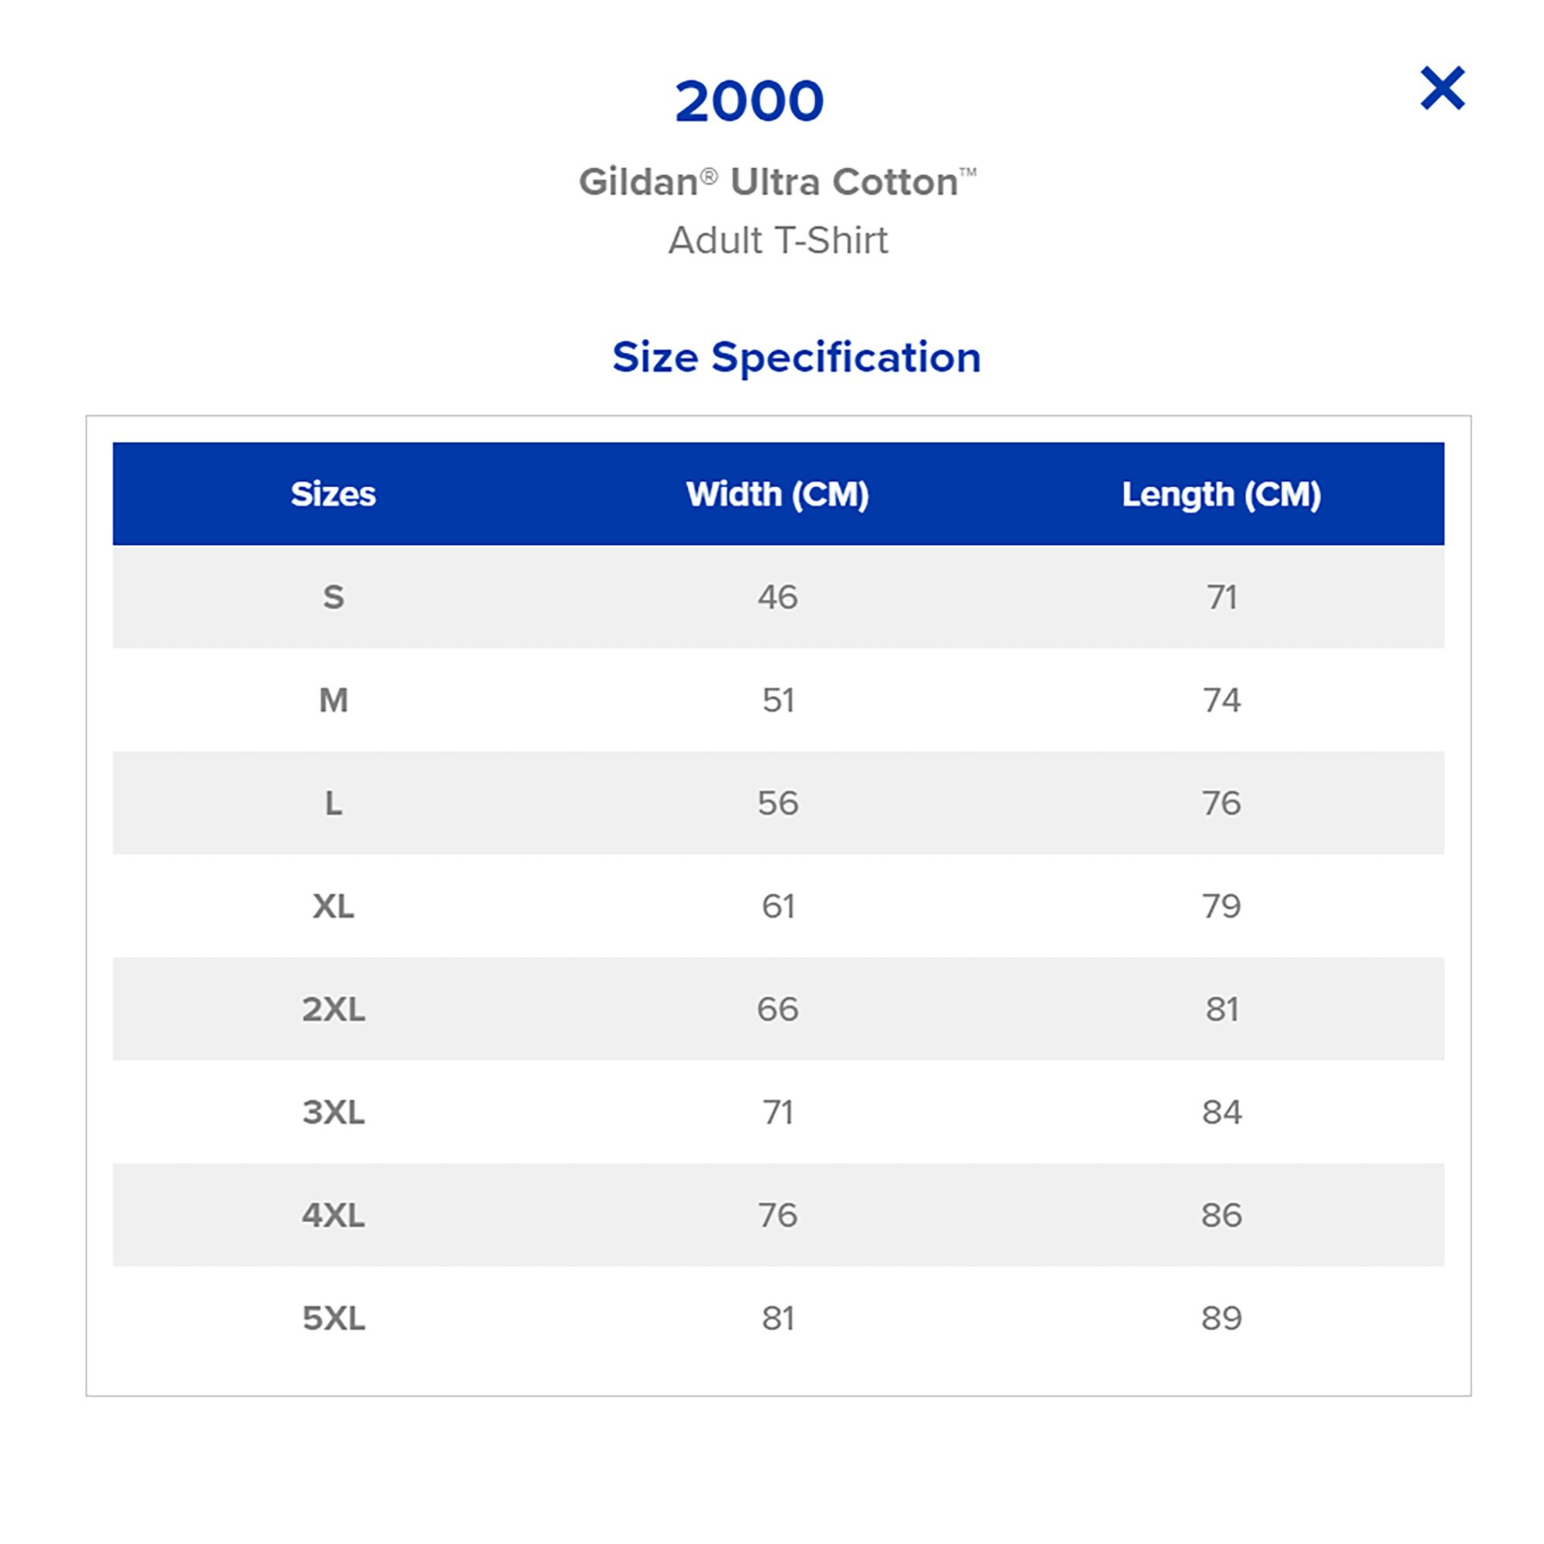Click the 2000 product number heading
Viewport: 1544px width, 1544px height.
point(750,101)
